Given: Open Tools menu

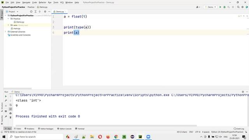Looking at the screenshot, I should [56, 2].
